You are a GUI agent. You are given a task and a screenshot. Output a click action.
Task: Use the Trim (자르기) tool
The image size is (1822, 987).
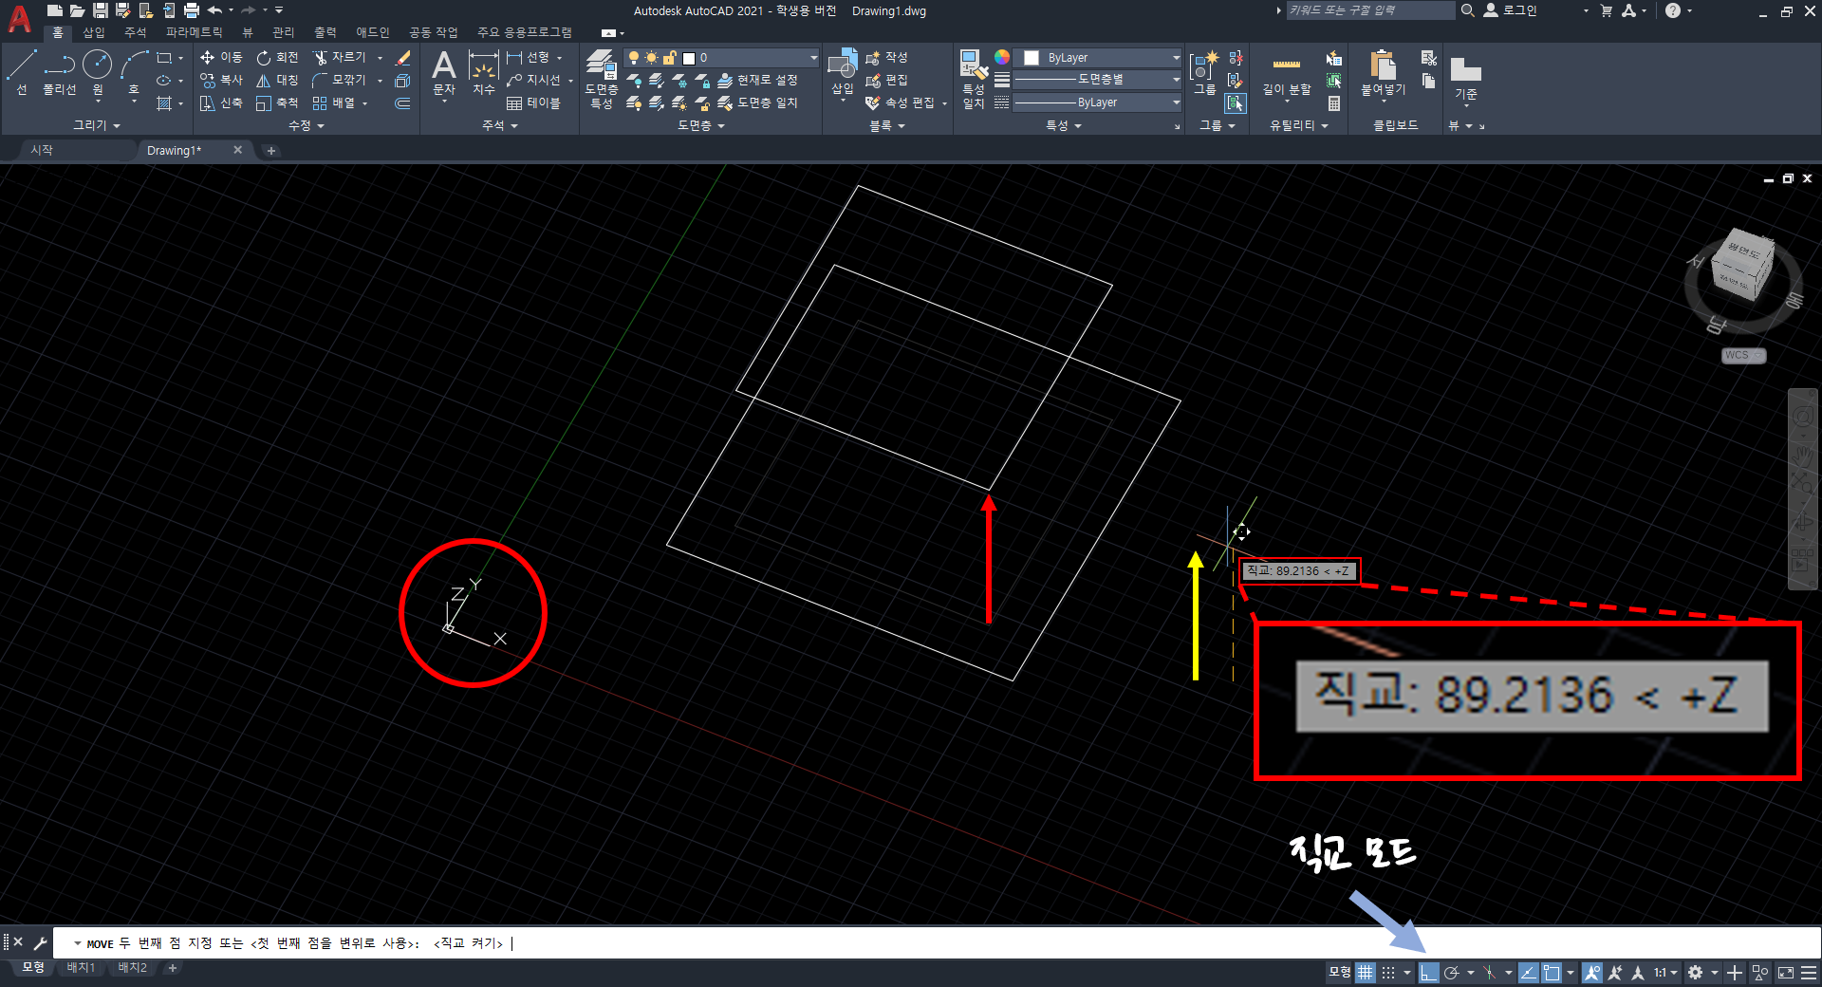[339, 58]
